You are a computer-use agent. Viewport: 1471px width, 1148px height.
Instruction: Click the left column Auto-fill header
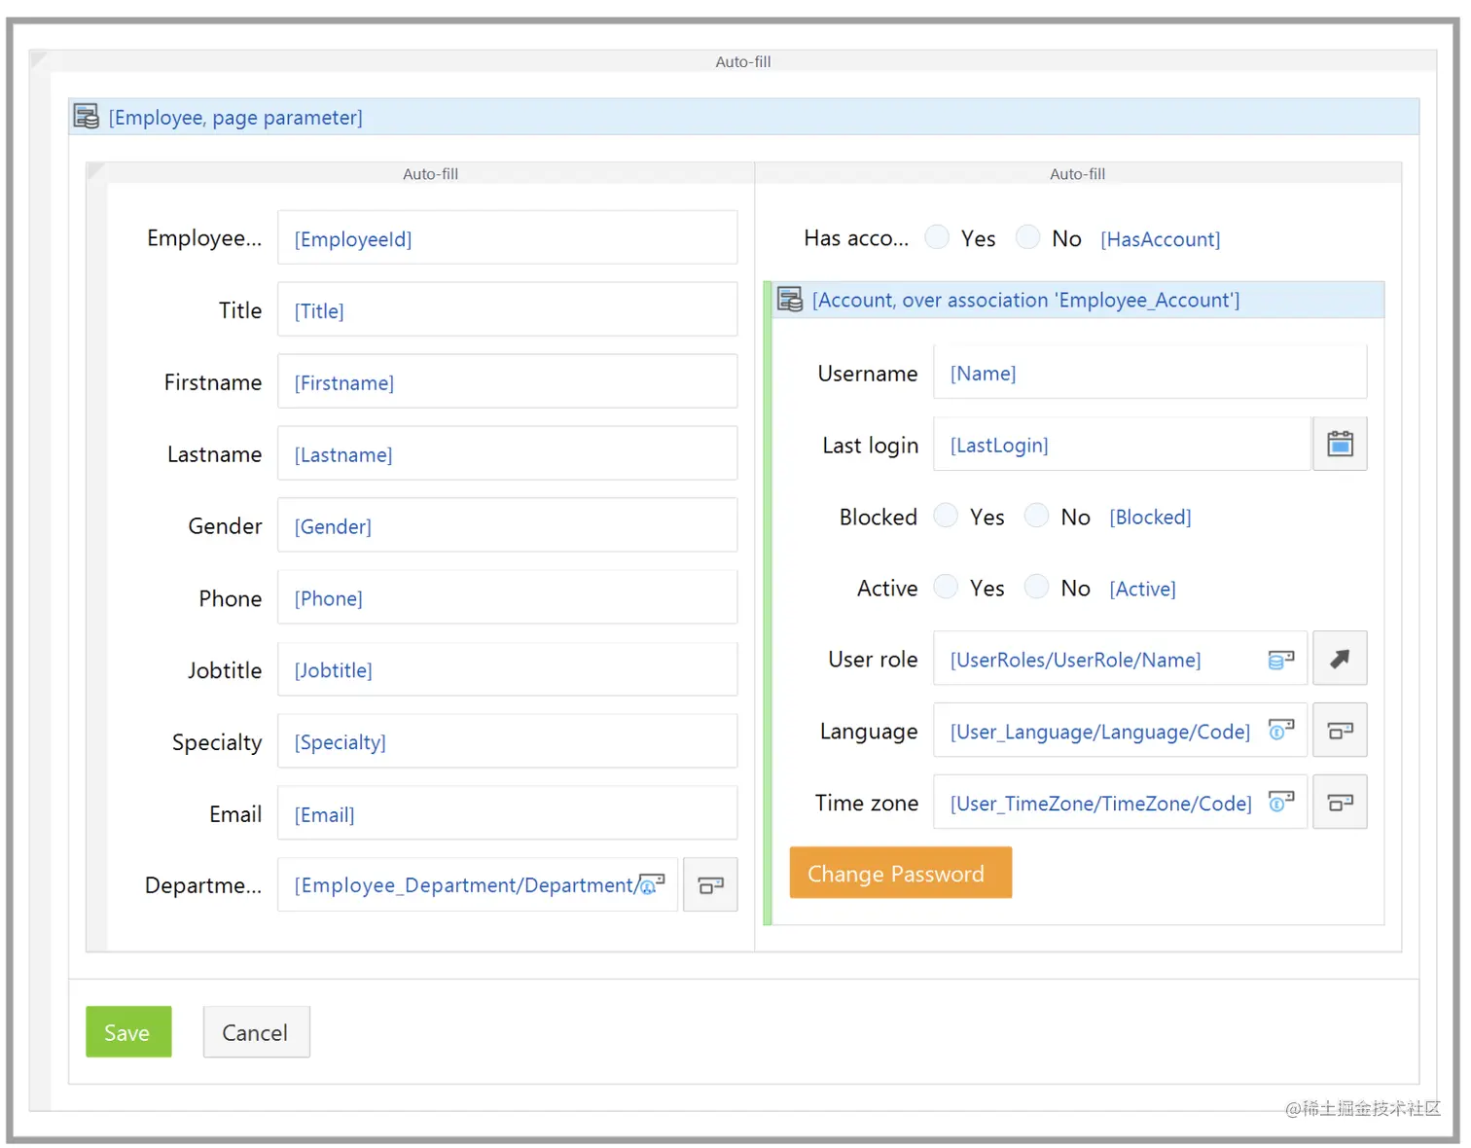tap(431, 174)
